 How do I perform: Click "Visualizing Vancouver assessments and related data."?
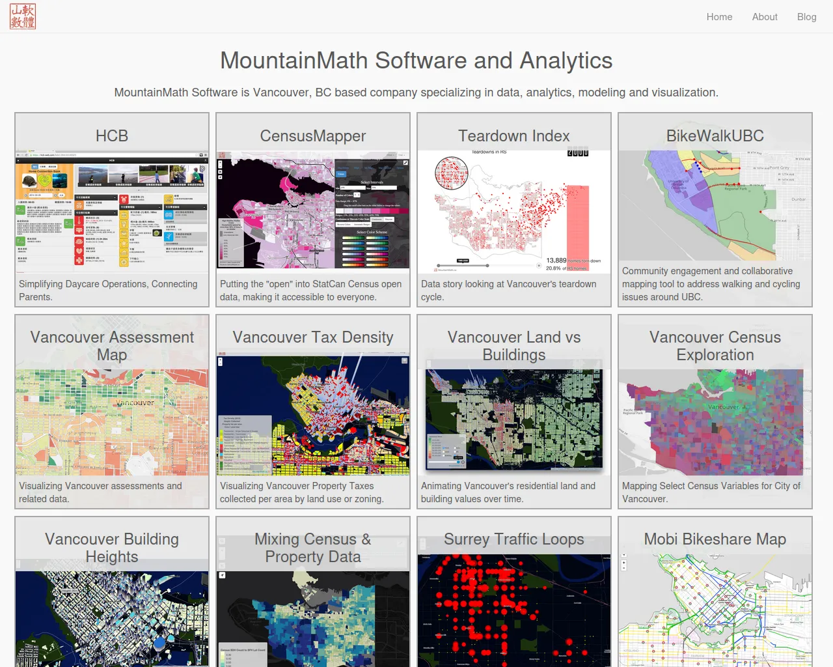[101, 492]
